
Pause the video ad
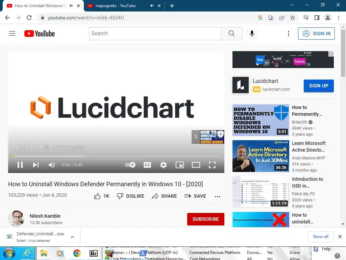click(x=20, y=165)
